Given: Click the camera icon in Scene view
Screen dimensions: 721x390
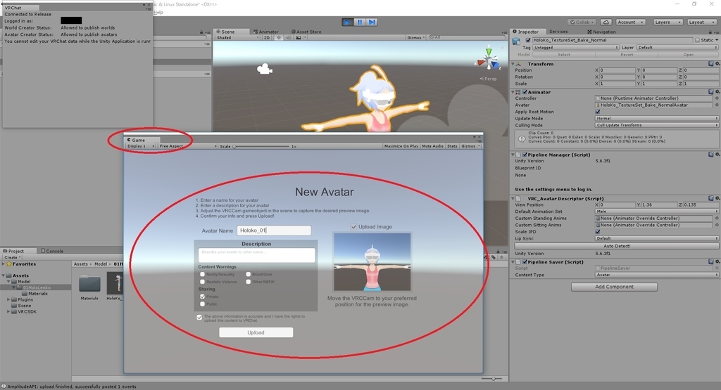Looking at the screenshot, I should pyautogui.click(x=265, y=70).
